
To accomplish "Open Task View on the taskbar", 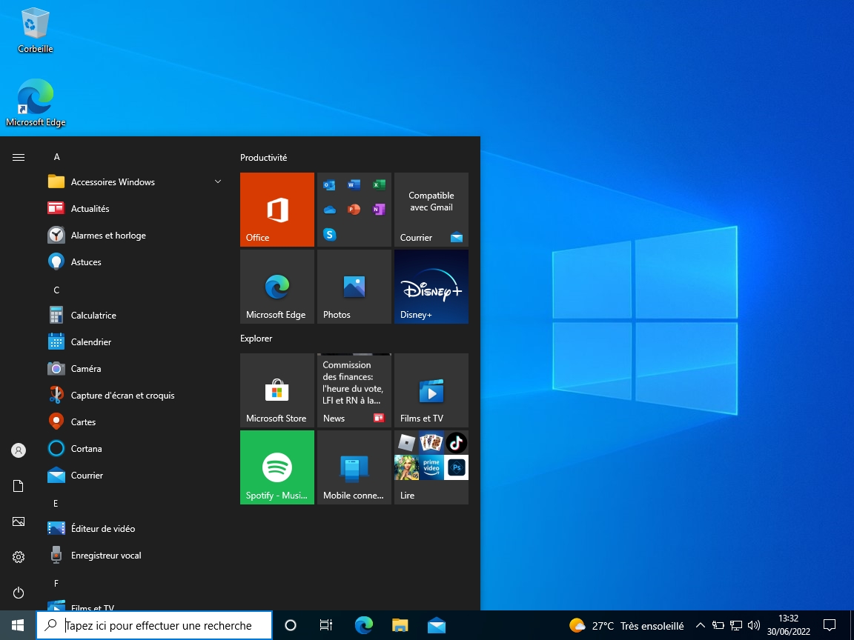I will pos(325,625).
